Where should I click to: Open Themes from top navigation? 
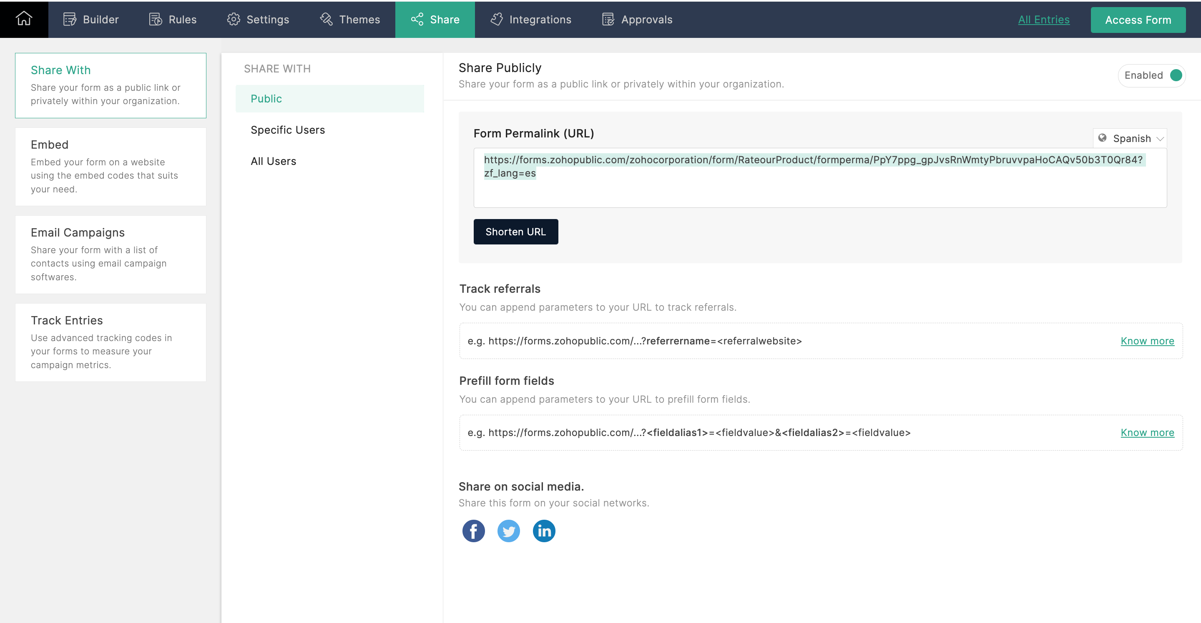[x=350, y=20]
